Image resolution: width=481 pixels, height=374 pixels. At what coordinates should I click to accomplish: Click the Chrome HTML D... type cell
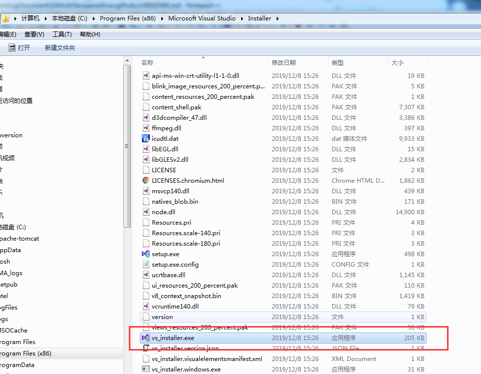click(x=358, y=181)
